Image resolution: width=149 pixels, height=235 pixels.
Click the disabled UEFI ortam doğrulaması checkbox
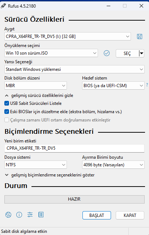[7, 120]
